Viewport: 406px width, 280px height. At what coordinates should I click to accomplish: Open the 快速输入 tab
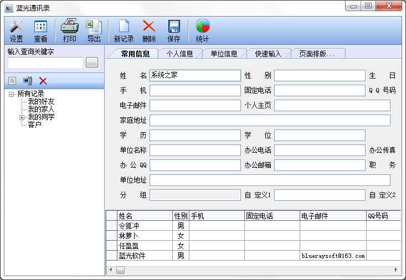tap(269, 54)
